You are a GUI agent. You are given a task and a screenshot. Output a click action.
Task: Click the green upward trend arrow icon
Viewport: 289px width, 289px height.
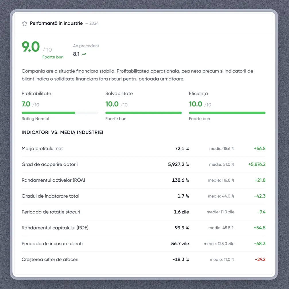tap(84, 54)
